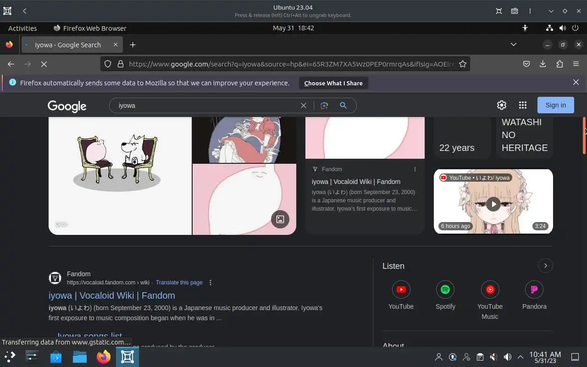Listen on YouTube
Screen dimensions: 587x367
pyautogui.click(x=401, y=295)
